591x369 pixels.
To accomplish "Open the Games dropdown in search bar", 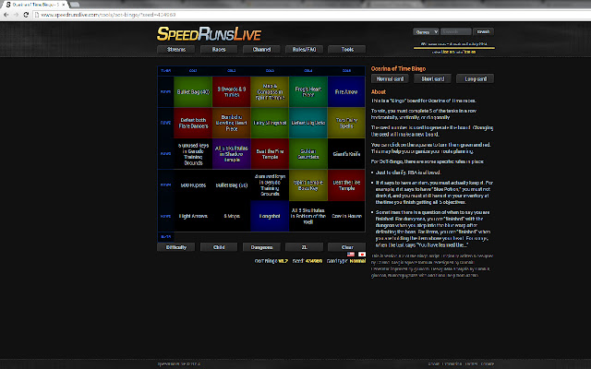I will pos(427,31).
